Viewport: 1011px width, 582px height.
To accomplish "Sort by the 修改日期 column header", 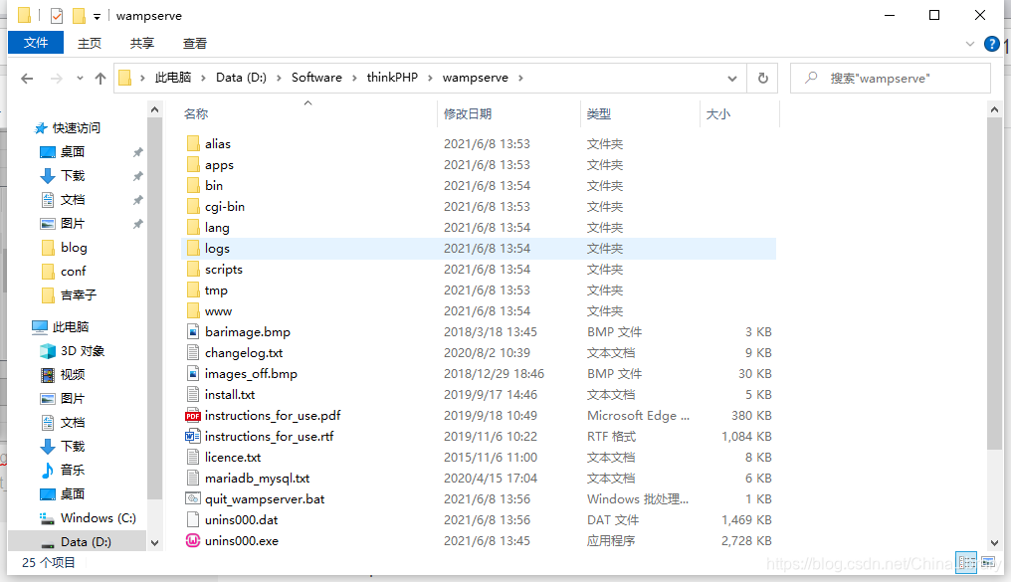I will (x=468, y=114).
